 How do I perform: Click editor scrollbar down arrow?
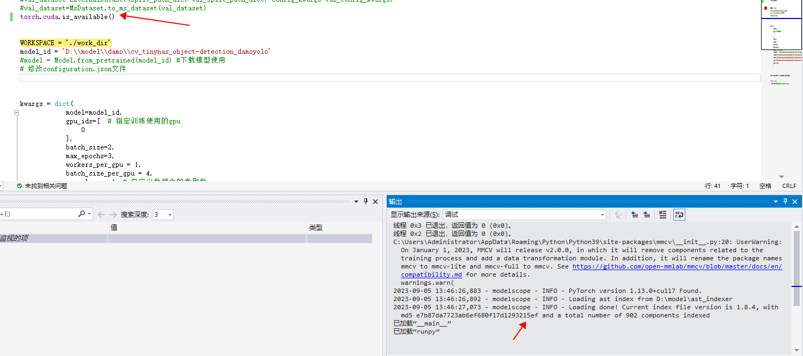[782, 177]
